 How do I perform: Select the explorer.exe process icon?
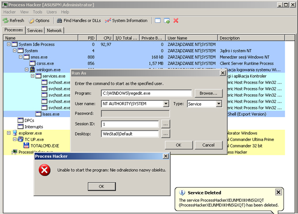pyautogui.click(x=14, y=133)
